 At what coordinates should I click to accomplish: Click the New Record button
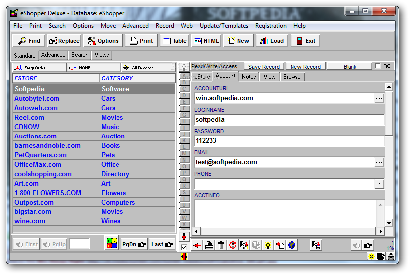[x=305, y=67]
